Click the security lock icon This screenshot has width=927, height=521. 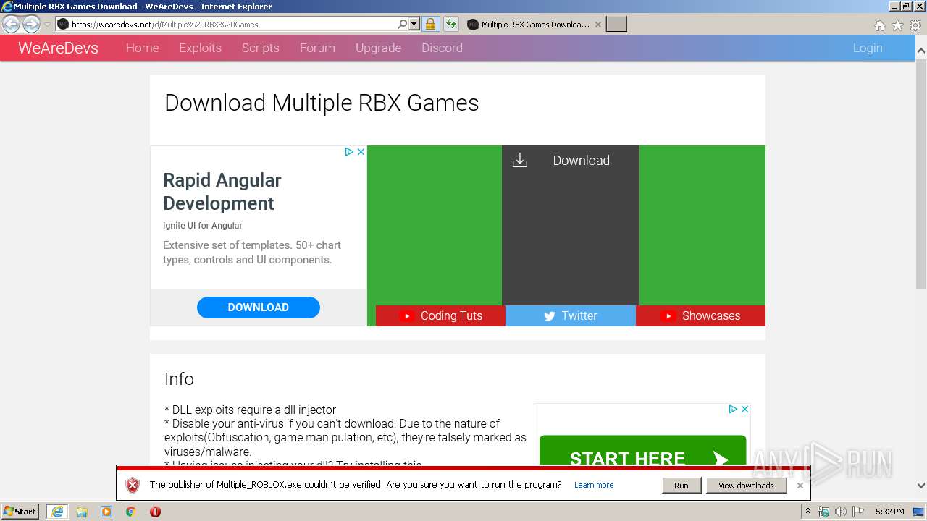point(430,24)
